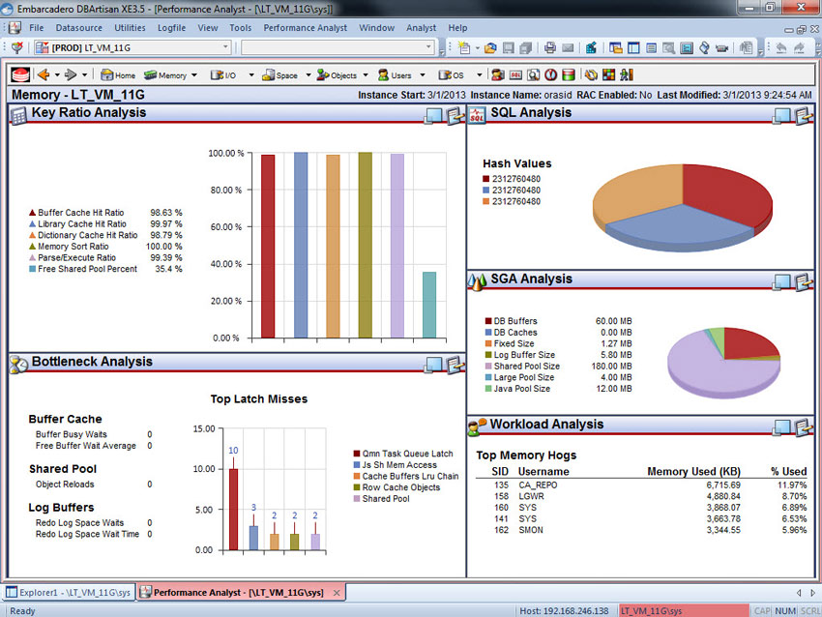The height and width of the screenshot is (617, 822).
Task: Click the Open file folder icon
Action: [490, 48]
